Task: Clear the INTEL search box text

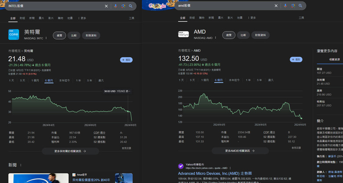Action: tap(106, 6)
